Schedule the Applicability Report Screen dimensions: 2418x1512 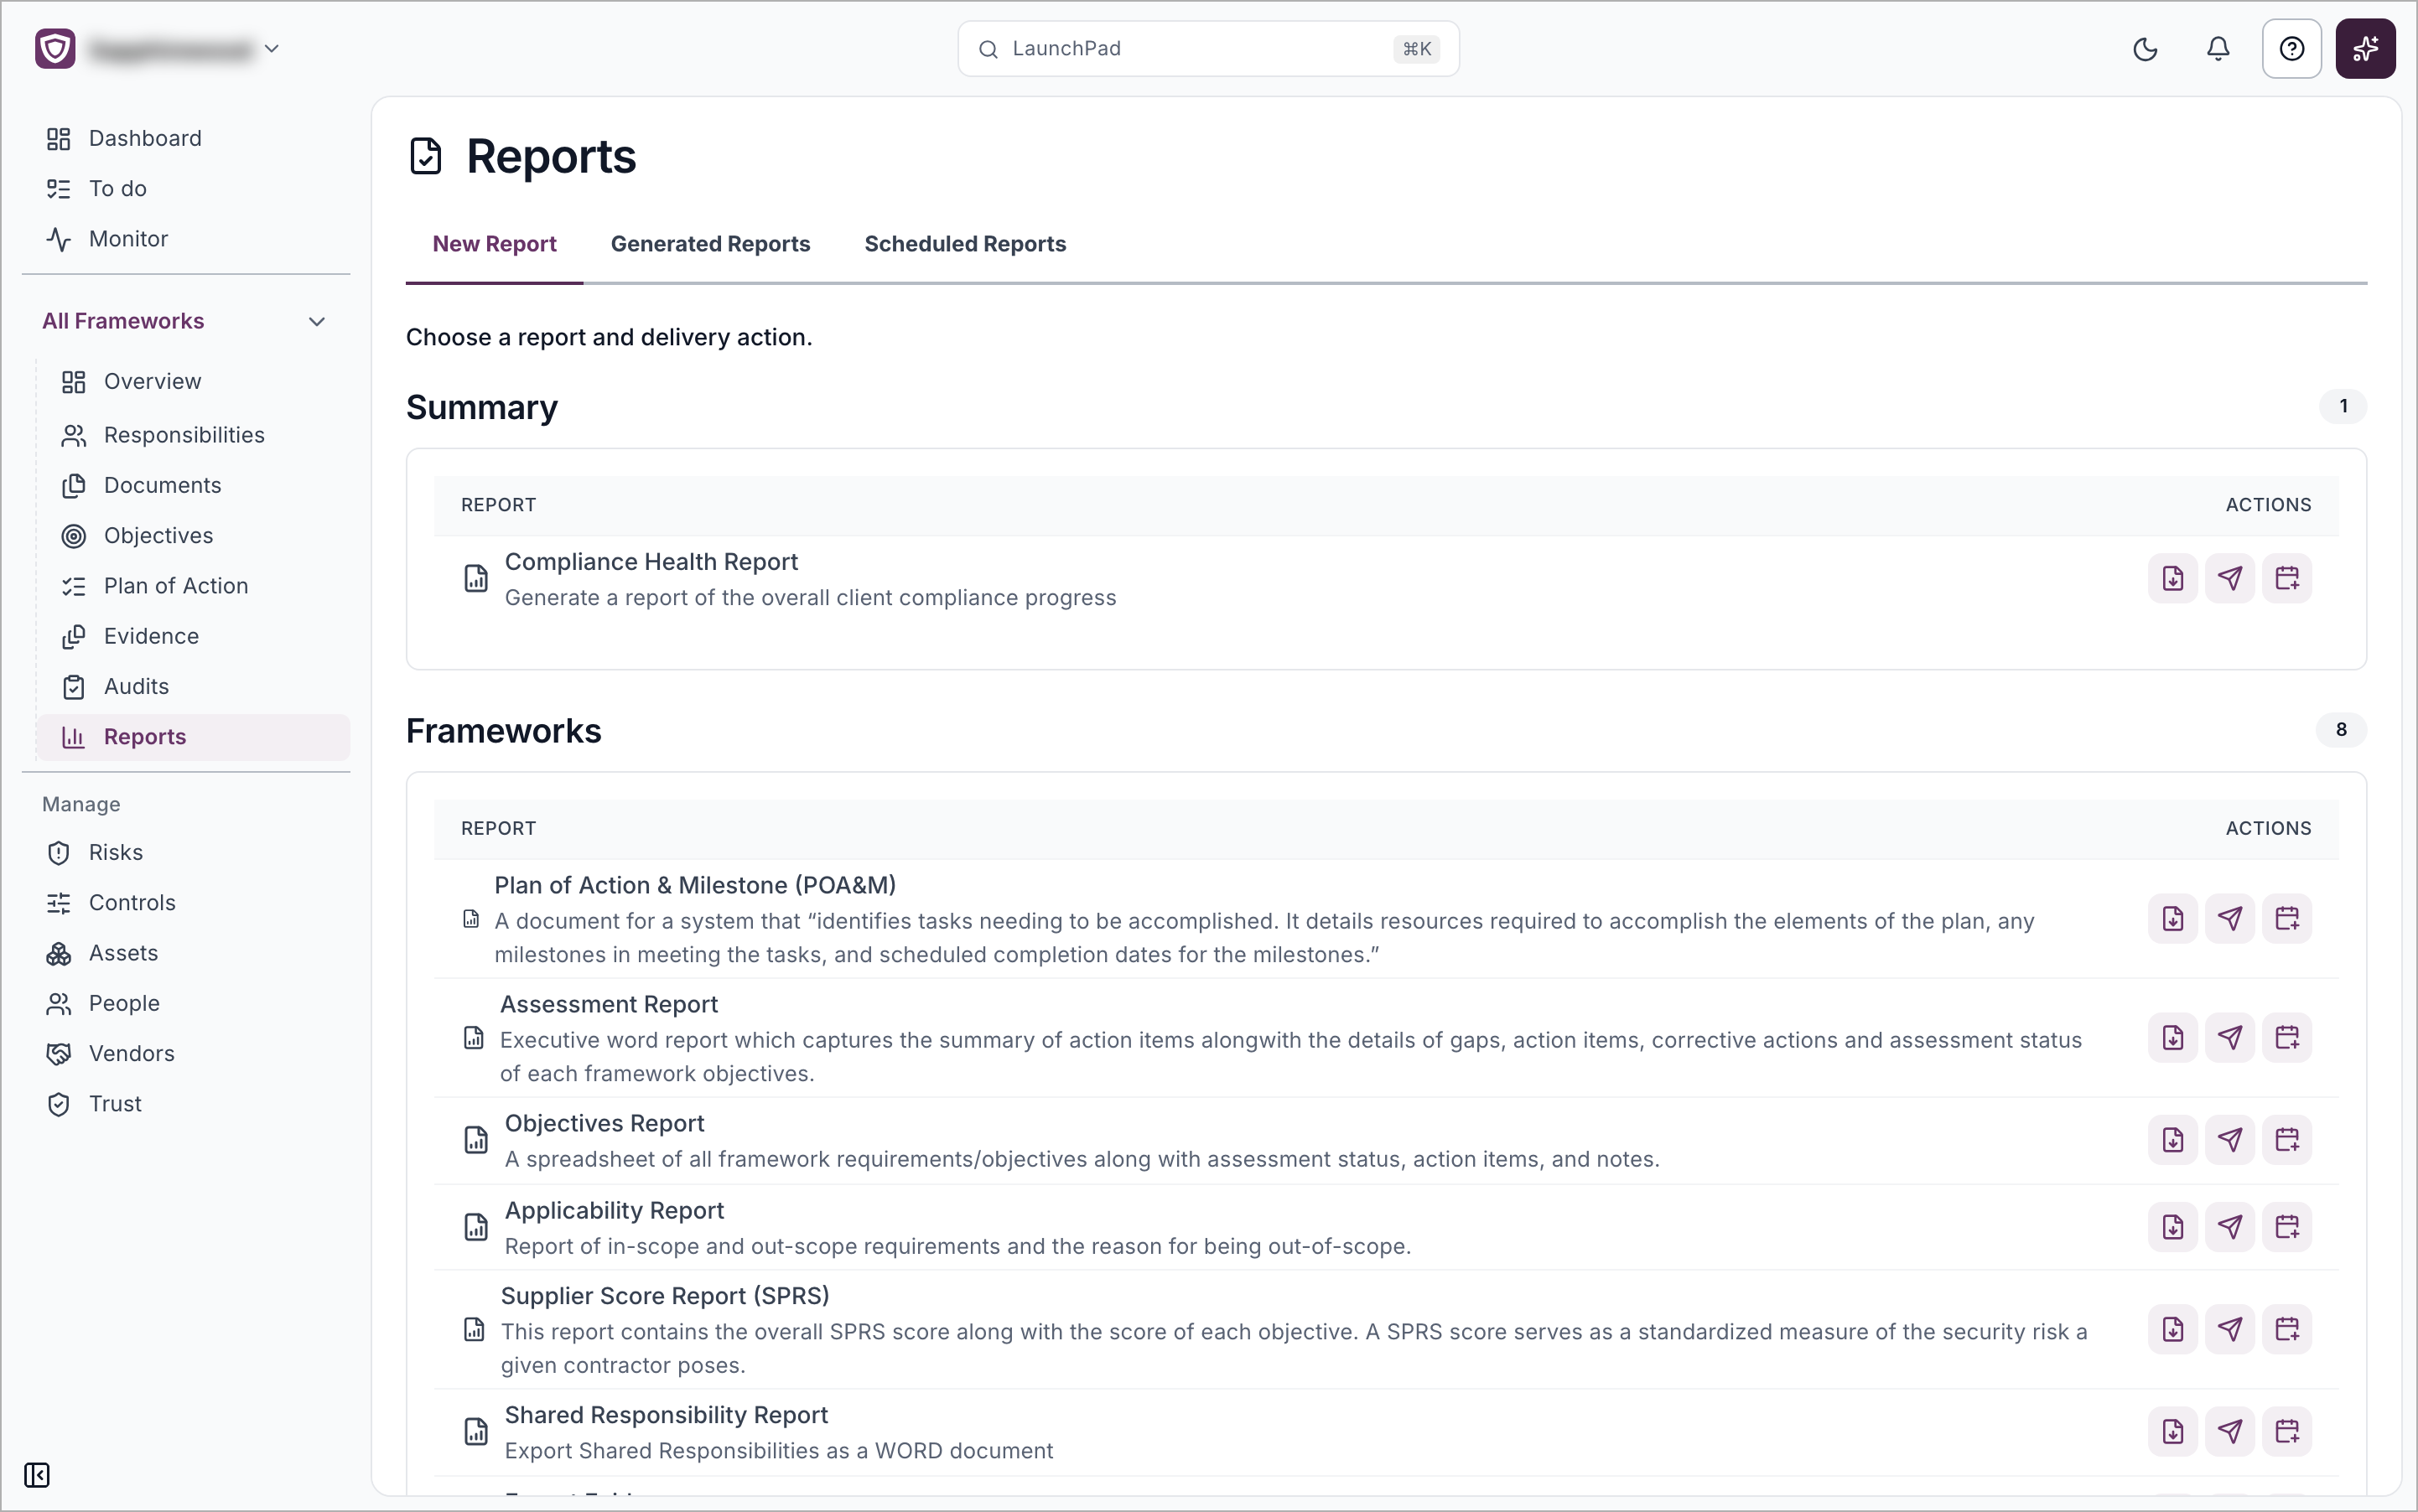(2287, 1227)
